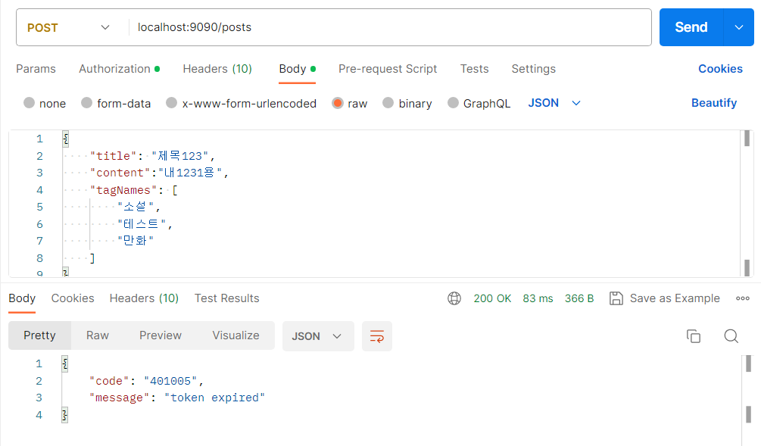Click the response body scrollbar

pyautogui.click(x=748, y=400)
